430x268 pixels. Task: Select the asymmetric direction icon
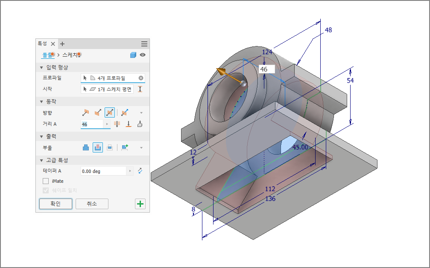click(x=125, y=112)
